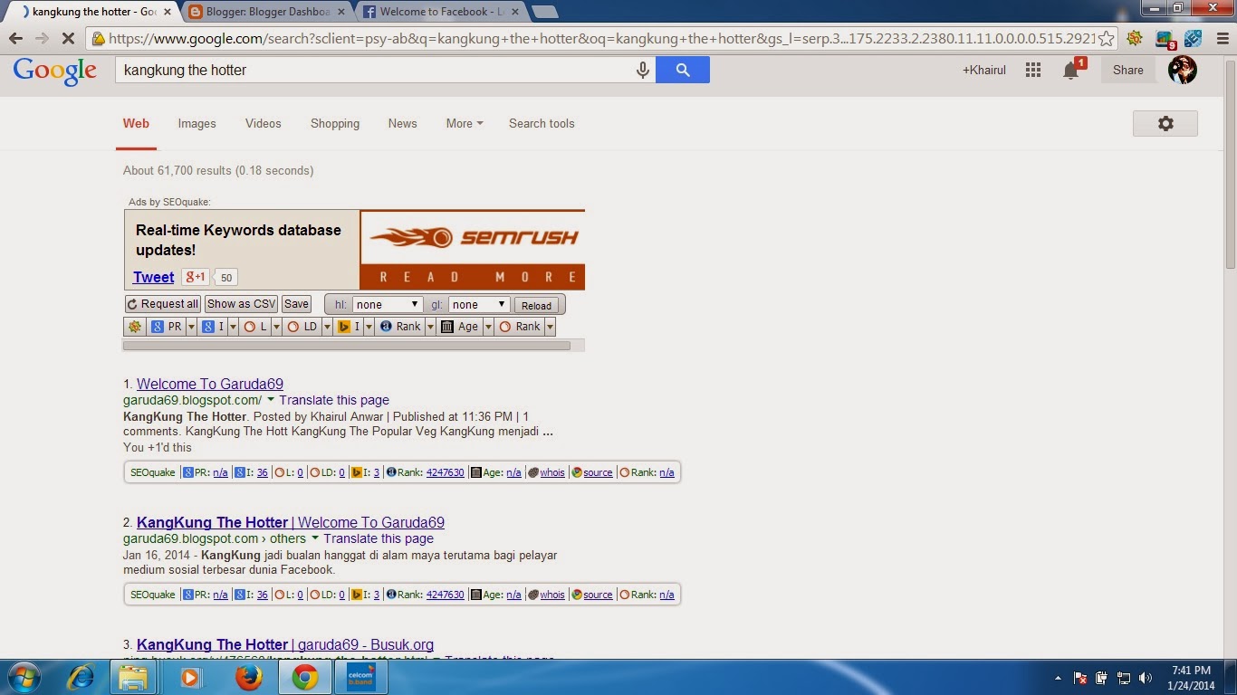Switch to the News search tab
The height and width of the screenshot is (695, 1237).
403,124
